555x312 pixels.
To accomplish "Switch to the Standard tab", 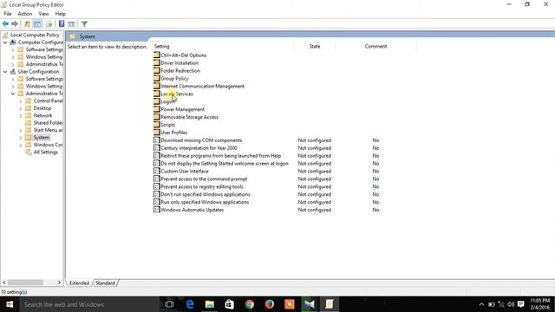I will point(105,283).
